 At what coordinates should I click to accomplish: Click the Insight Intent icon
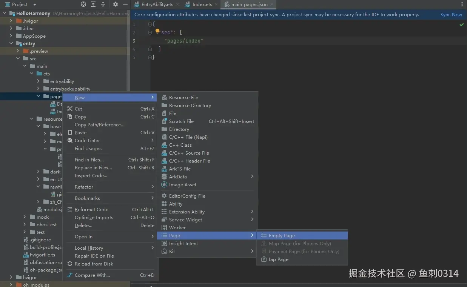(164, 243)
